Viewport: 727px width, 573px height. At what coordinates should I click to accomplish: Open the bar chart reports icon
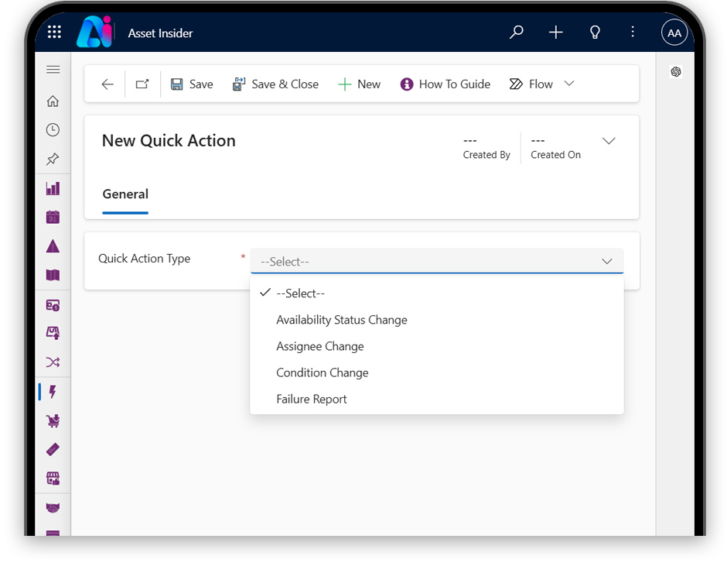pyautogui.click(x=53, y=187)
